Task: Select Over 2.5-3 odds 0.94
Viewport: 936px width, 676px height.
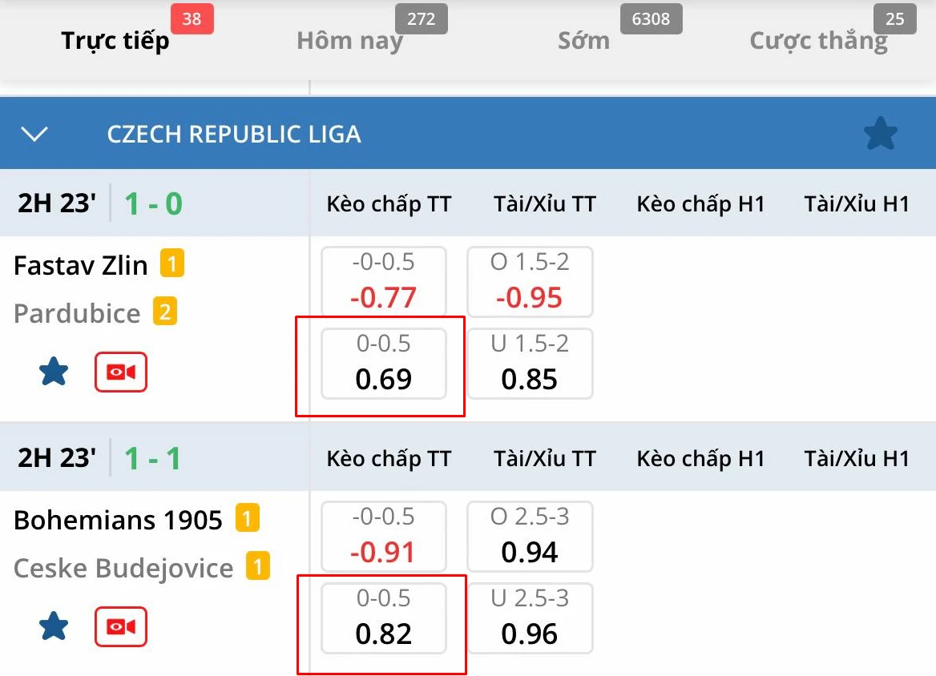Action: point(530,537)
